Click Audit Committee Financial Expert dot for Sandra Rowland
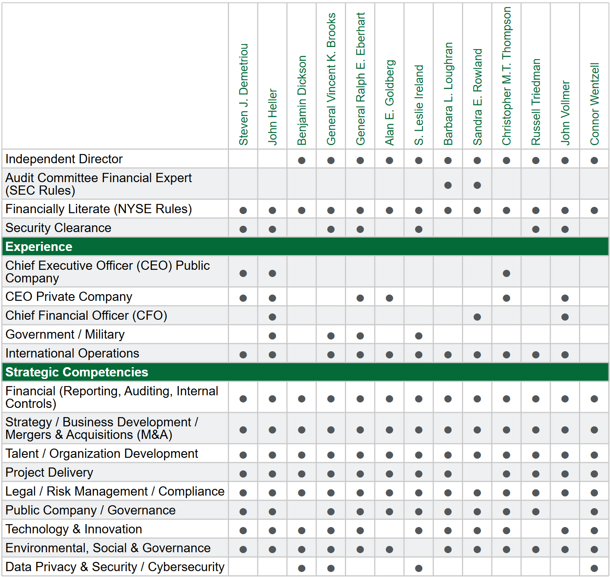The height and width of the screenshot is (577, 610). point(477,185)
